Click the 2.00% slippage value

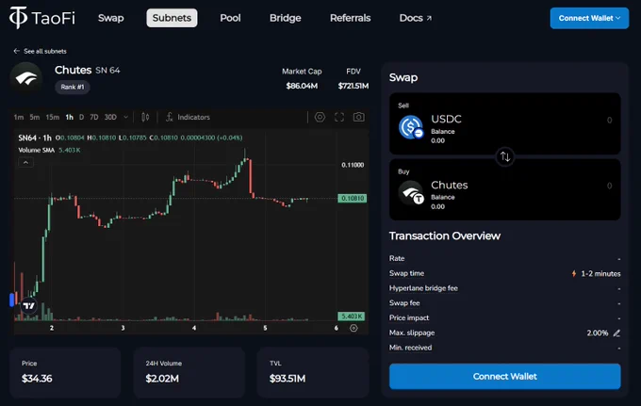[x=598, y=333]
